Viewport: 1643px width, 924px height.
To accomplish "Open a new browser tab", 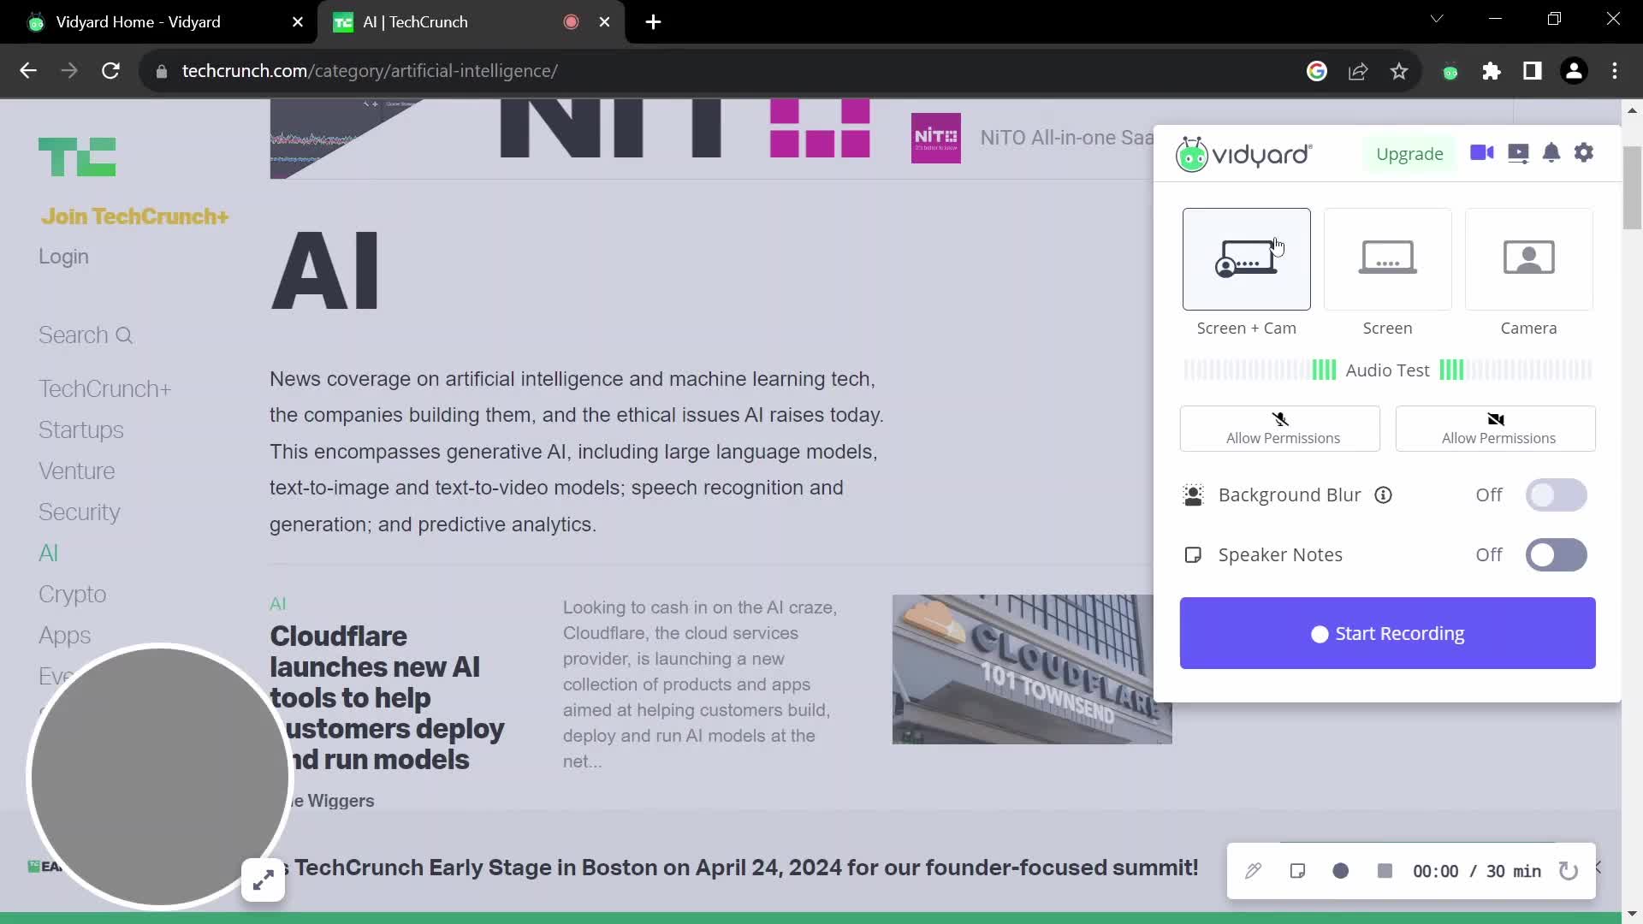I will [x=653, y=22].
